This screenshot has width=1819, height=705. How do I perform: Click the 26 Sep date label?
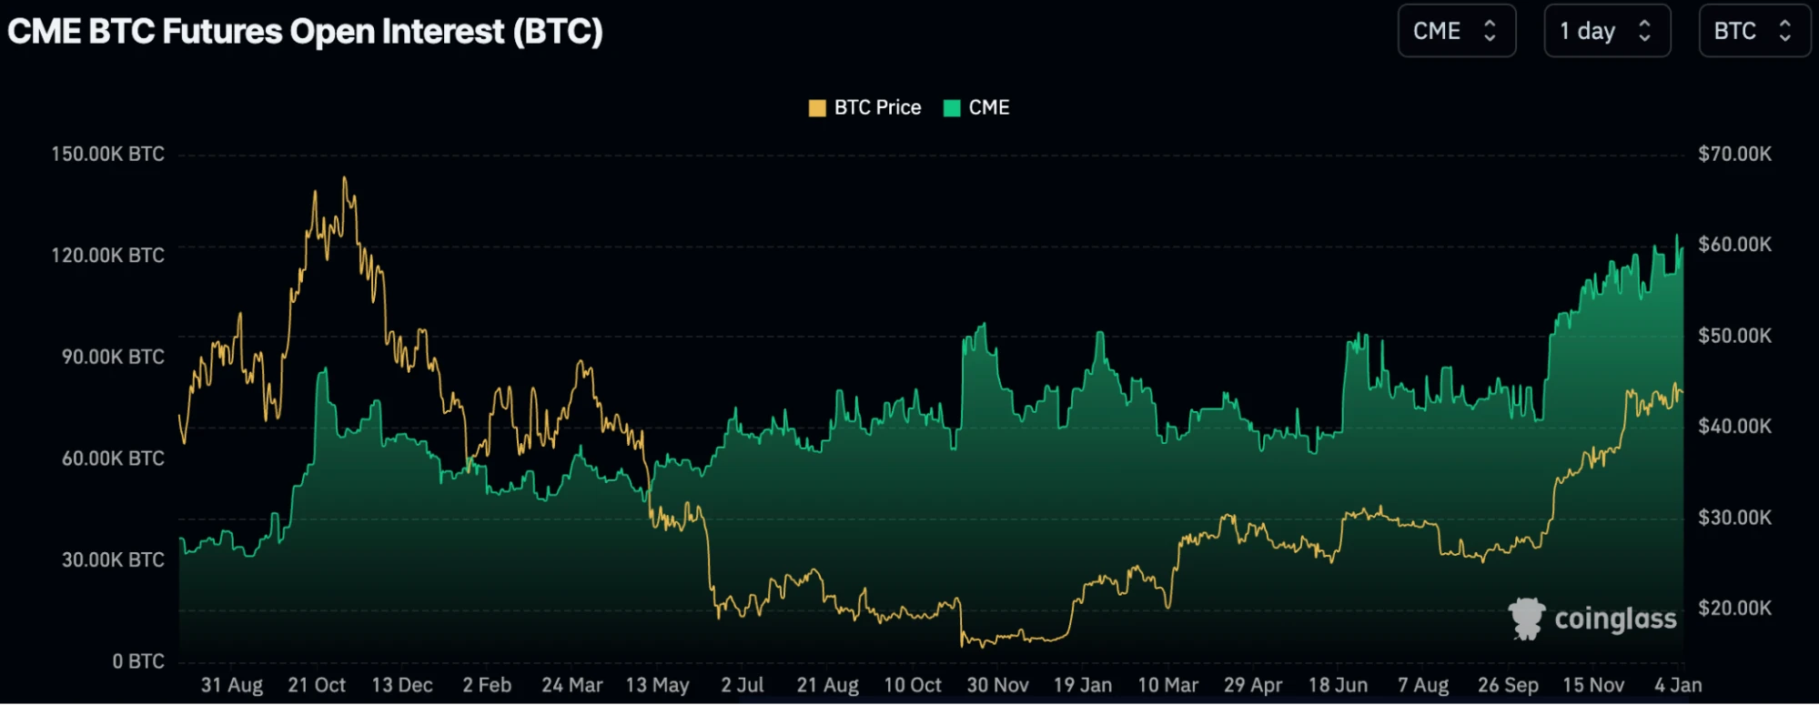[x=1509, y=685]
